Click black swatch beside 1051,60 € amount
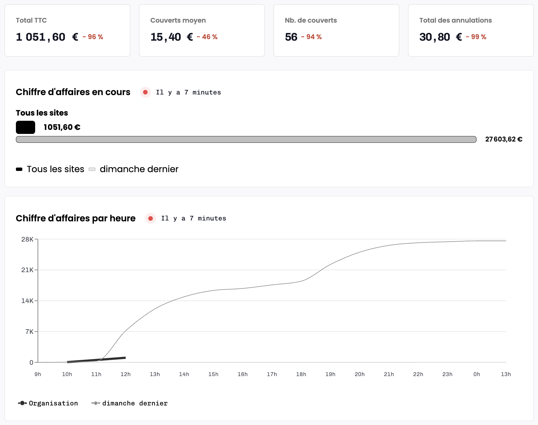Screen dimensions: 538x425 pos(25,127)
